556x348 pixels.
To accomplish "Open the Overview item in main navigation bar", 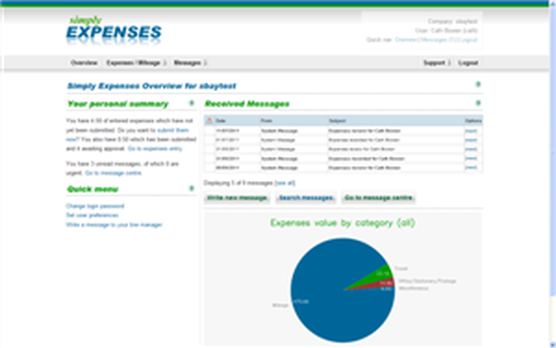I will tap(84, 63).
